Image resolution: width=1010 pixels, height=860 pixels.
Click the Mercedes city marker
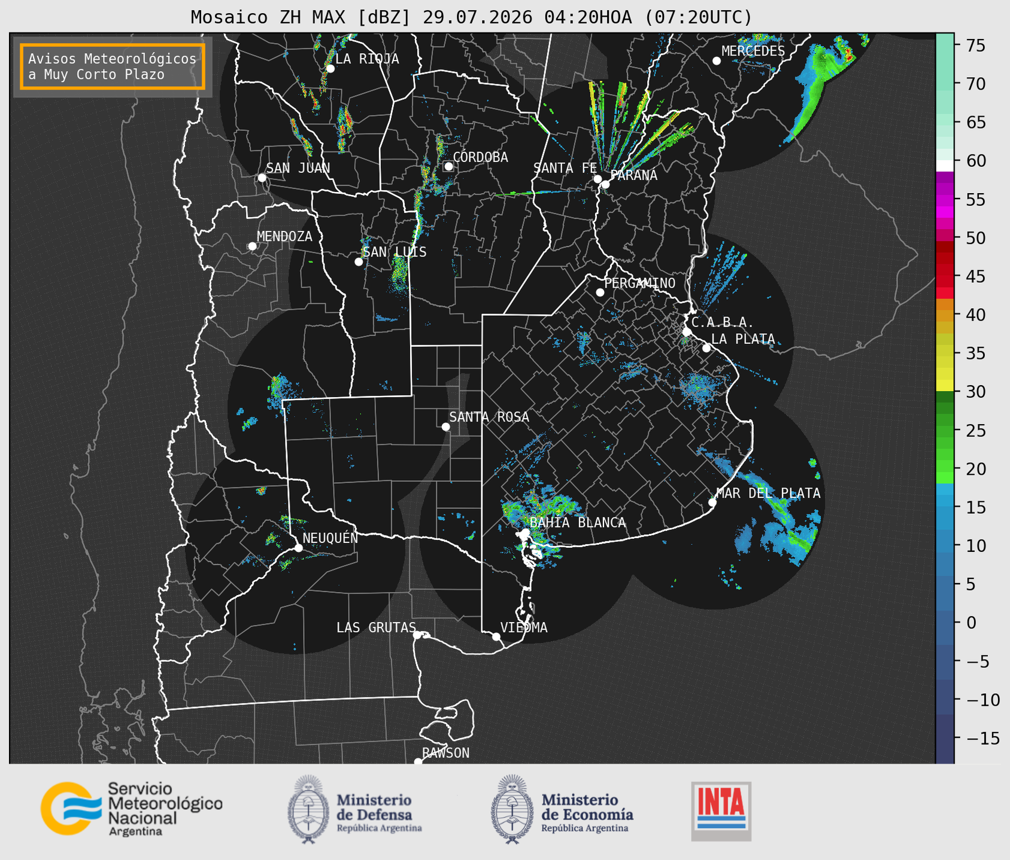coord(717,61)
